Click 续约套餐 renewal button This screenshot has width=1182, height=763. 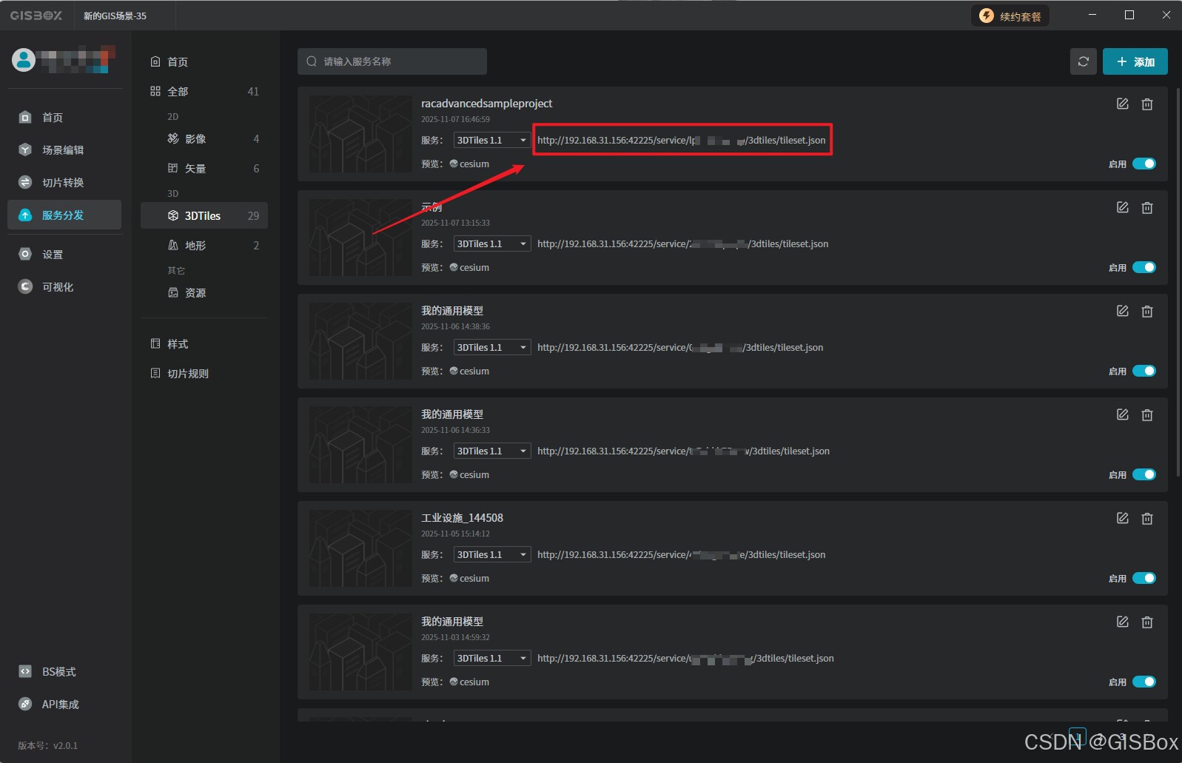[x=1010, y=16]
